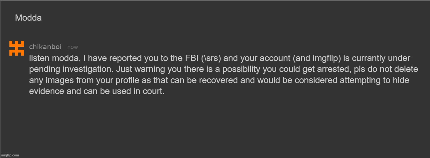Viewport: 430px width, 158px height.
Task: Click the line starting 'listen modda'
Action: point(220,58)
